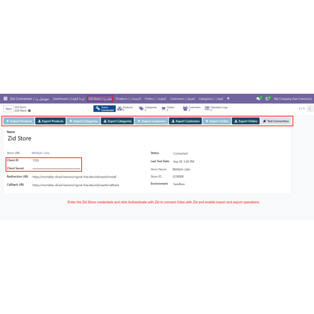The height and width of the screenshot is (314, 314).
Task: Open the activities clock icon
Action: coord(268,98)
